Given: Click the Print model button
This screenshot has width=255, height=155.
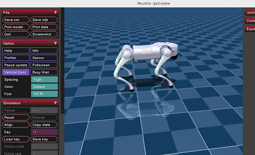Looking at the screenshot, I should point(16,27).
